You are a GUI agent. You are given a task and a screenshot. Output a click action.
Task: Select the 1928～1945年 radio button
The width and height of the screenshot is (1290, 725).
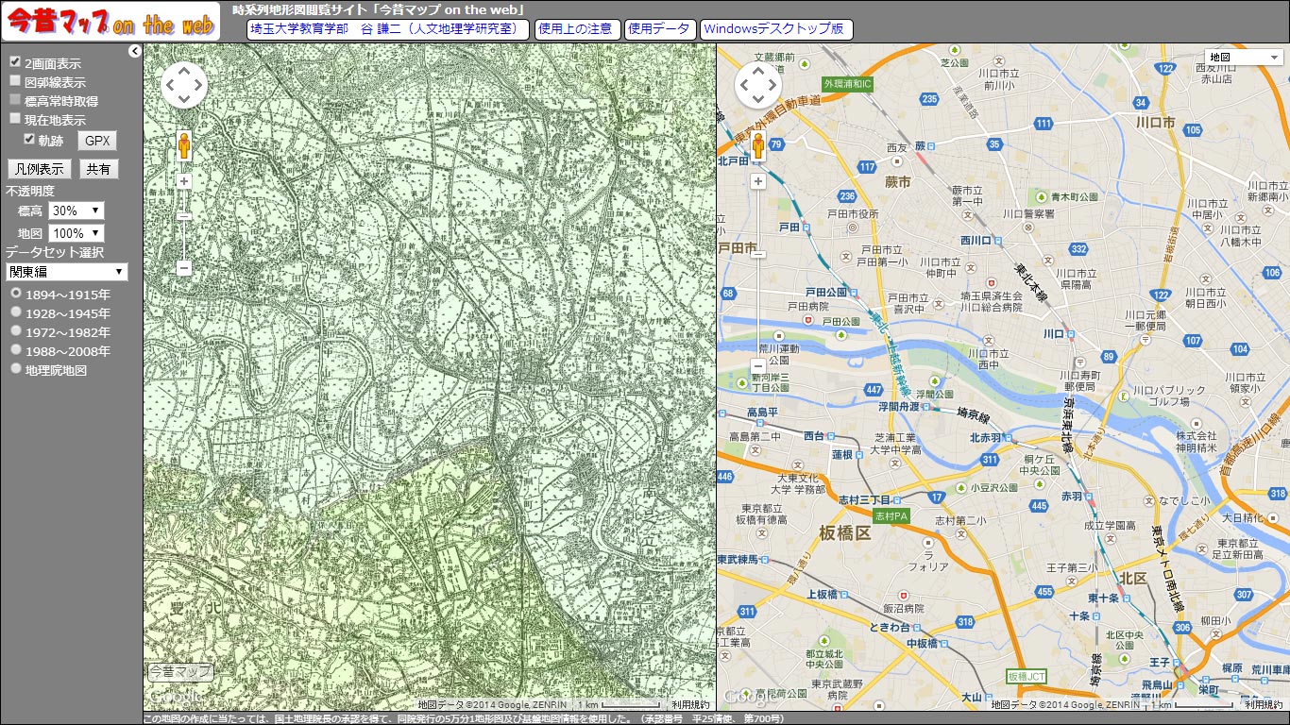15,312
